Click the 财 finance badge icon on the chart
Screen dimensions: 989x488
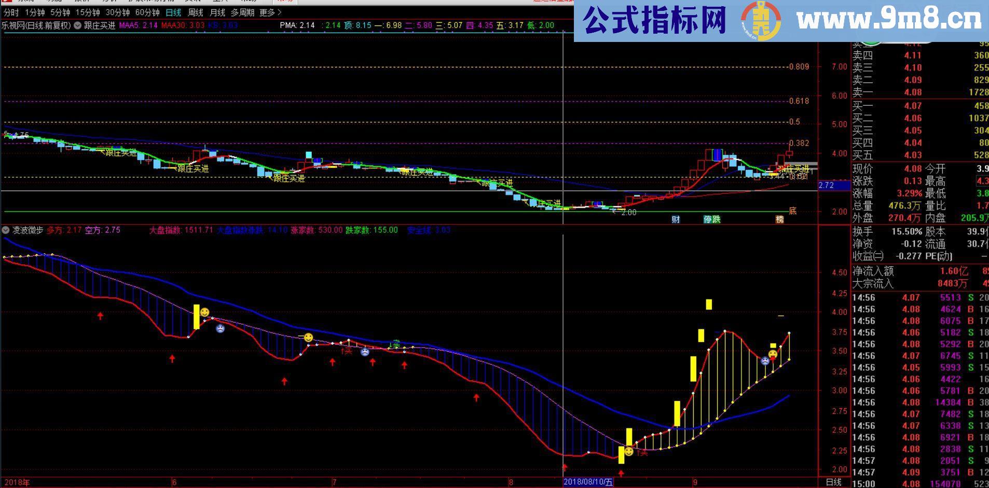click(676, 219)
